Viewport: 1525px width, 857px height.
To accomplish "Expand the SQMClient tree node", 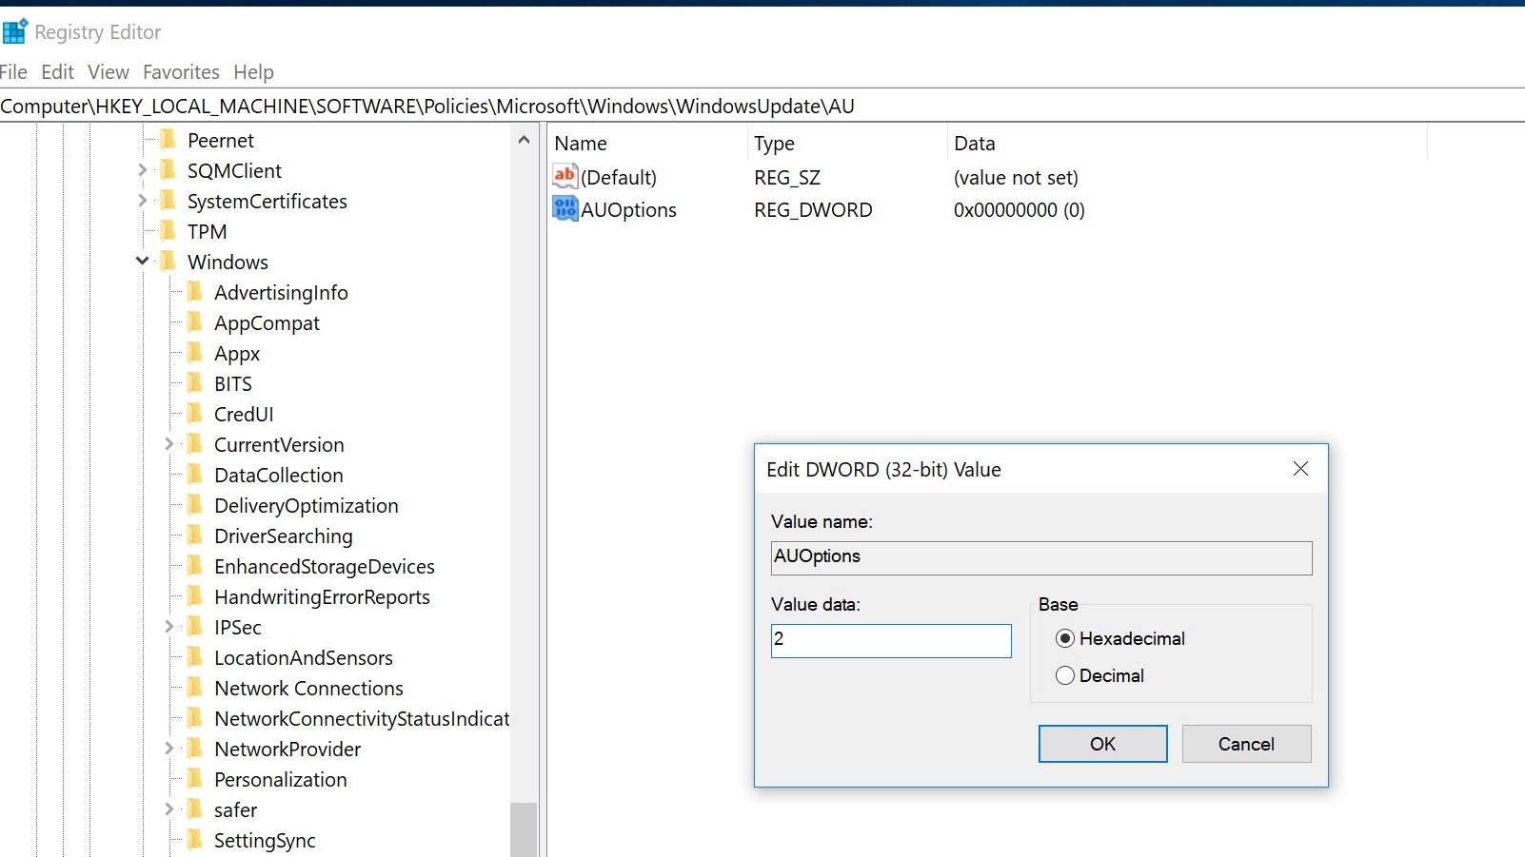I will 142,170.
